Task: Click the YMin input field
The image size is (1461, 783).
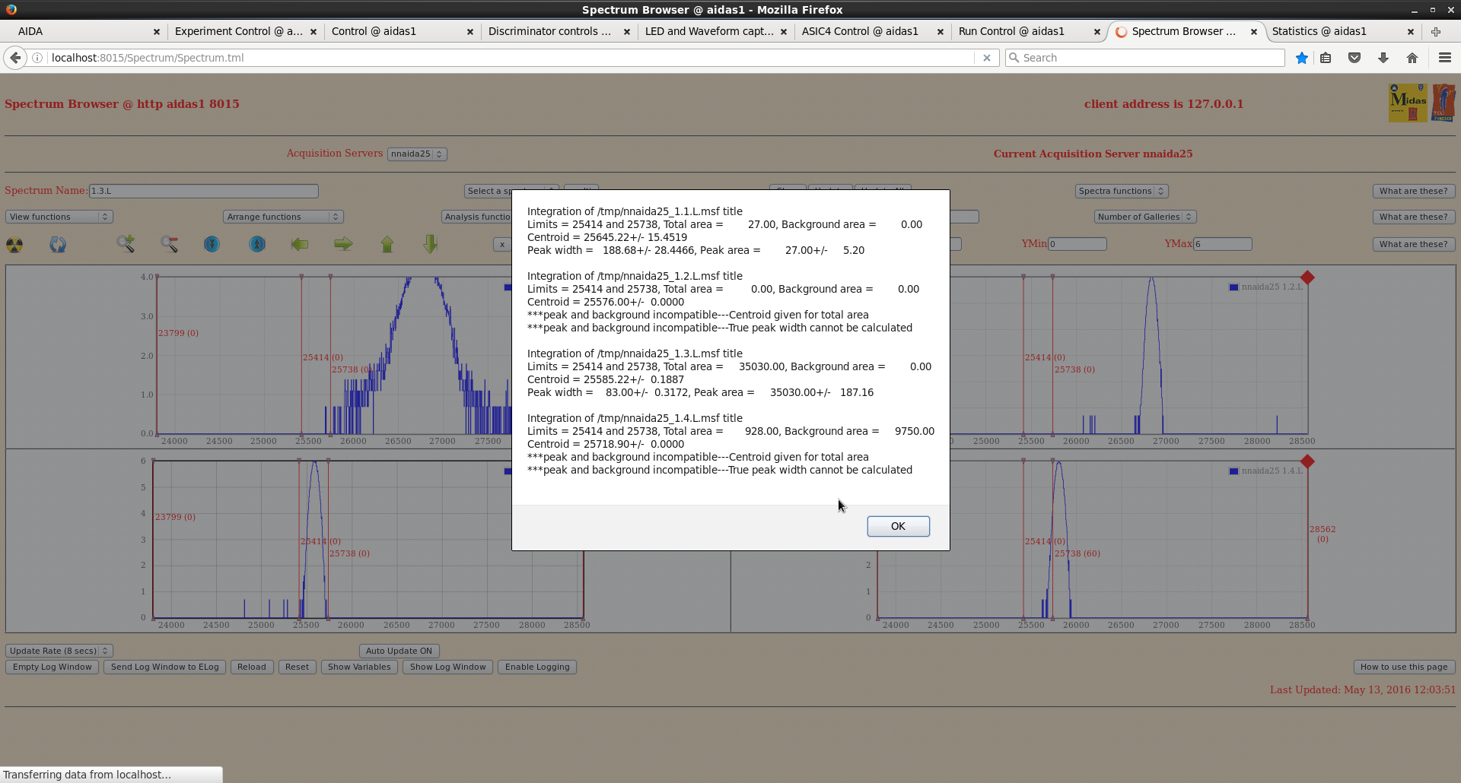Action: (1077, 244)
